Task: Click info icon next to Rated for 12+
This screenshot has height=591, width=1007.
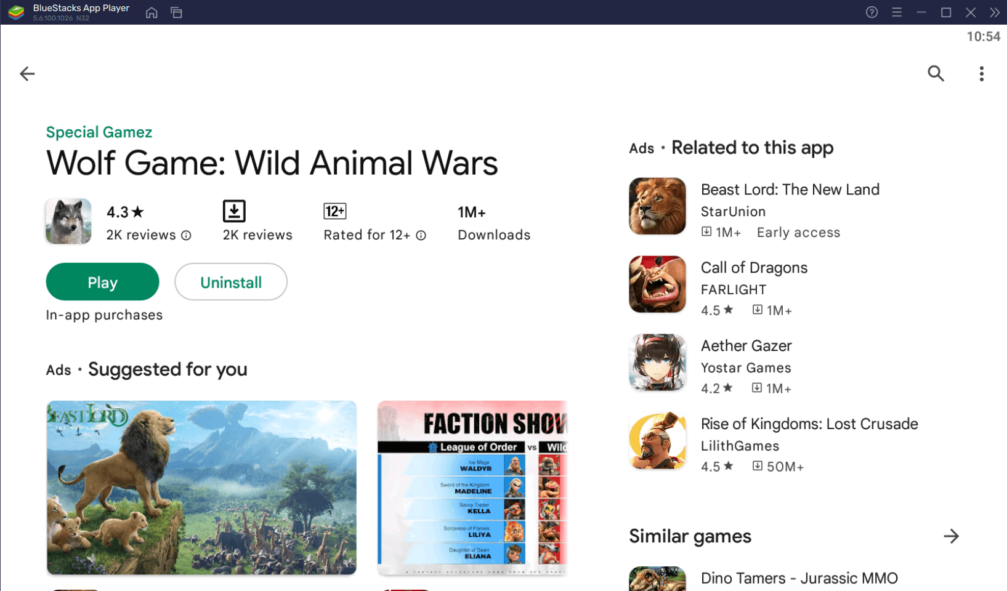Action: 421,235
